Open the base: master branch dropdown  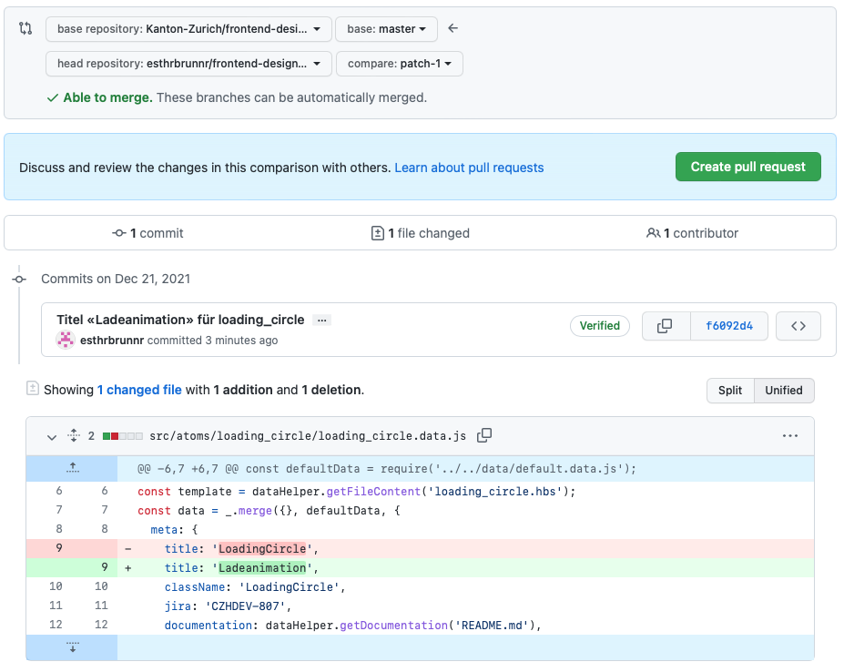[x=386, y=29]
